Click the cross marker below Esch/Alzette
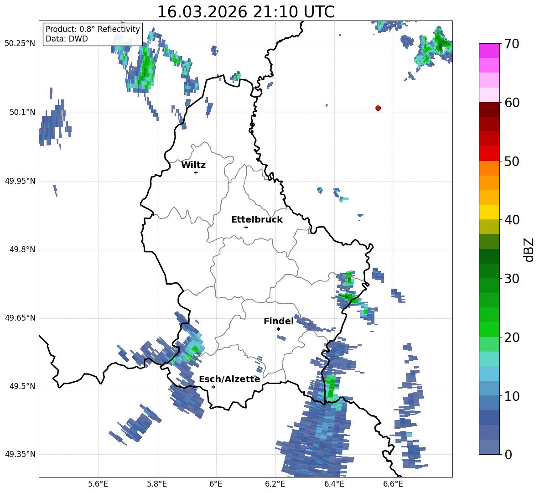Image resolution: width=540 pixels, height=493 pixels. [x=213, y=387]
